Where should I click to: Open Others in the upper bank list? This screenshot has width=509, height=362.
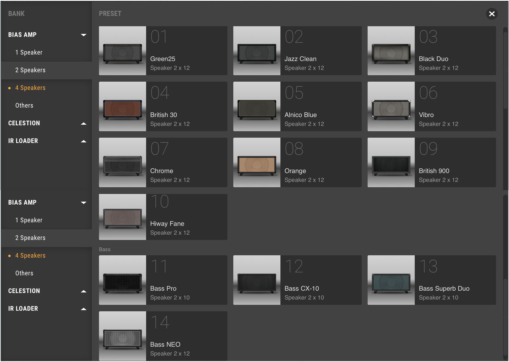[46, 106]
